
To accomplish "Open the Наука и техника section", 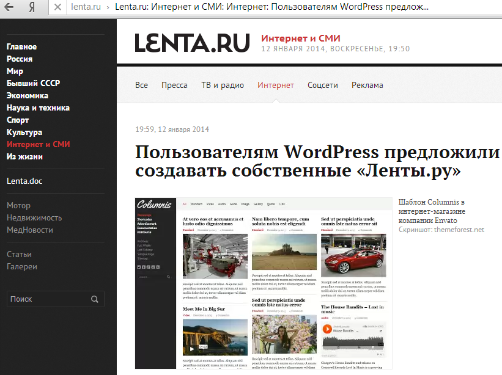I will point(38,107).
